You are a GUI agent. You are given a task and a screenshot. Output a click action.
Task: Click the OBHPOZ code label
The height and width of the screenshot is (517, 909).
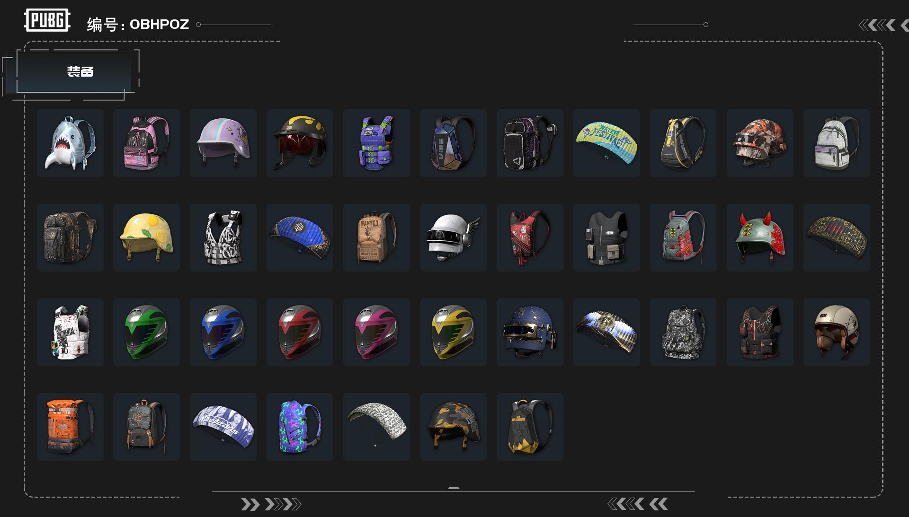point(159,24)
